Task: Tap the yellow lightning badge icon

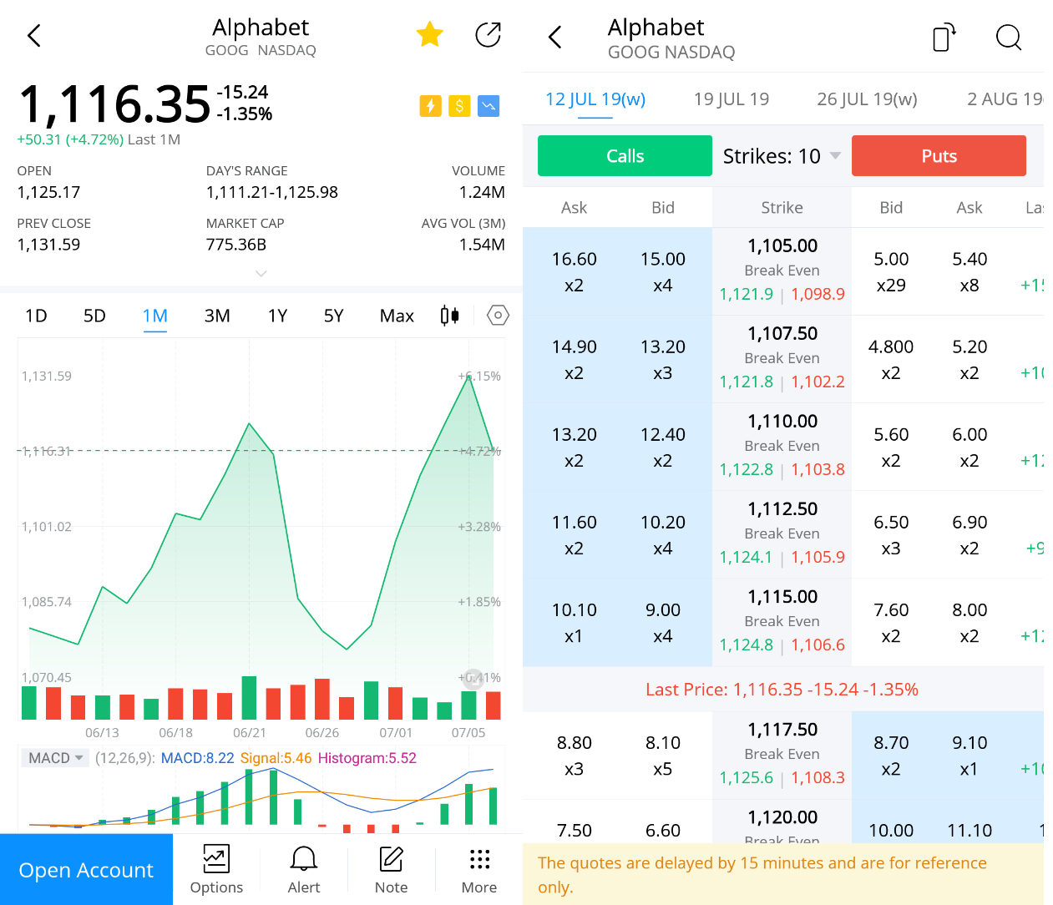Action: 430,106
